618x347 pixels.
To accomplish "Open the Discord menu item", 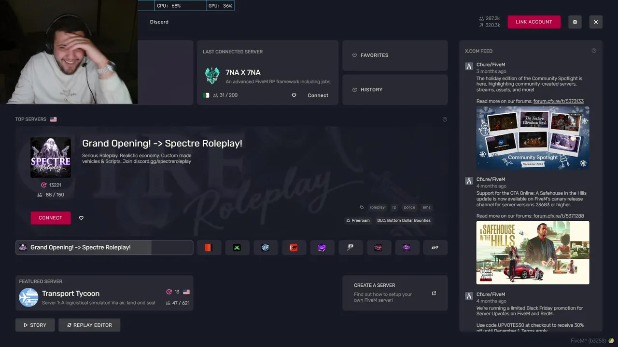I will tap(159, 22).
